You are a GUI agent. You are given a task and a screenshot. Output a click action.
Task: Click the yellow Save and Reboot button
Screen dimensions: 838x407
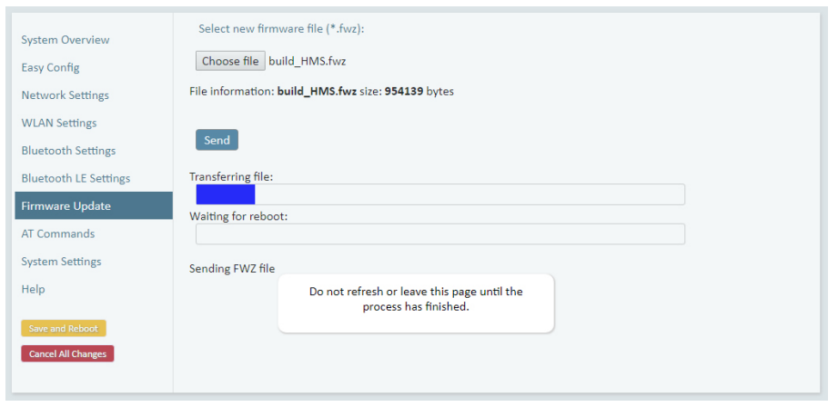pos(64,329)
